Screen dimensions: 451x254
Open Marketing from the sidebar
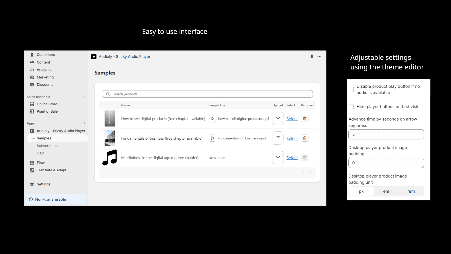(x=45, y=77)
